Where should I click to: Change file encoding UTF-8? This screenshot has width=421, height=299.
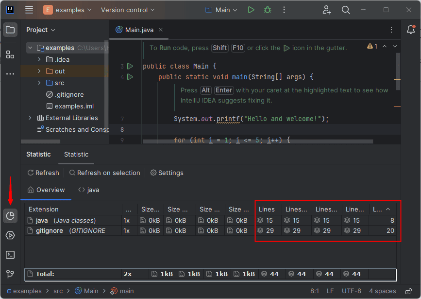tap(352, 291)
